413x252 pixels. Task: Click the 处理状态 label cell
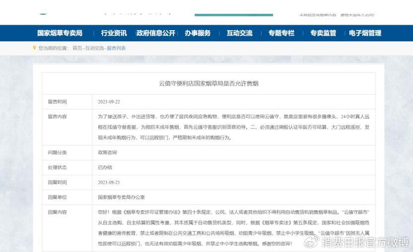67,168
